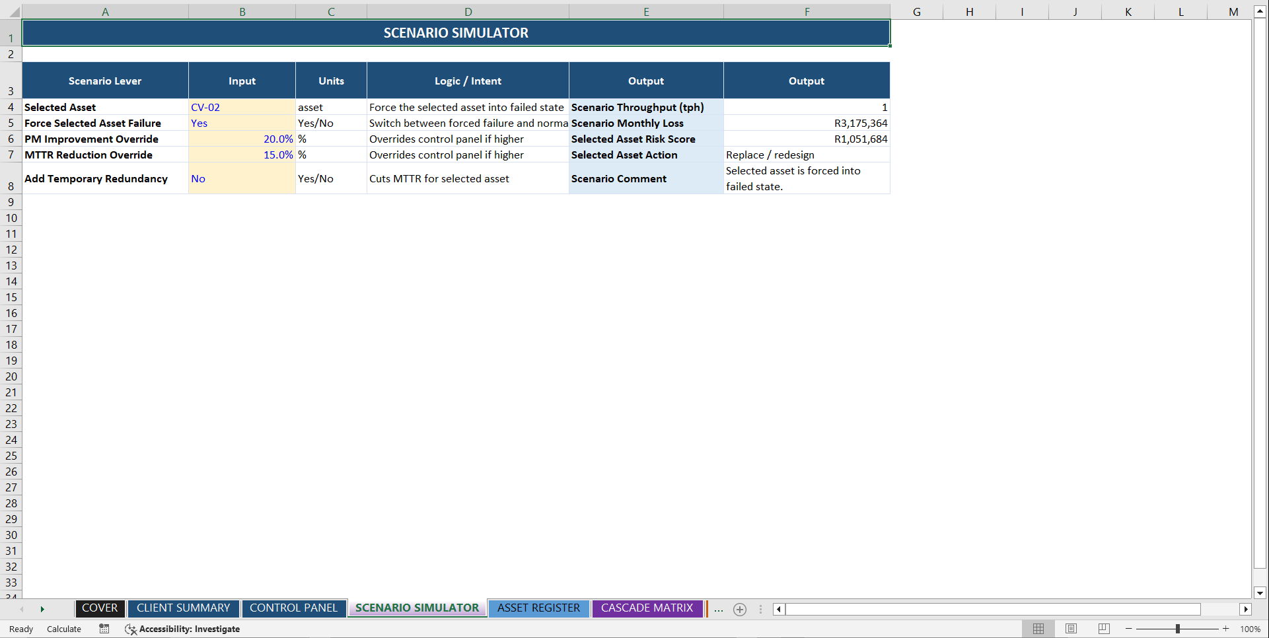Toggle Add Temporary Redundancy to Yes
This screenshot has height=638, width=1269.
[242, 178]
